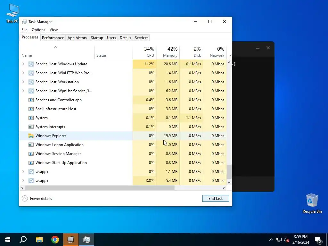Click the System interrupts icon

[31, 127]
